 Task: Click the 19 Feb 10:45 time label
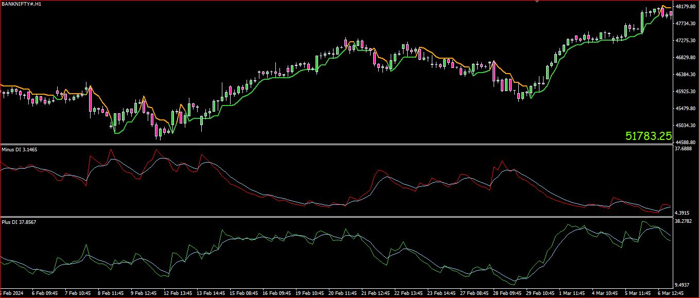point(310,294)
